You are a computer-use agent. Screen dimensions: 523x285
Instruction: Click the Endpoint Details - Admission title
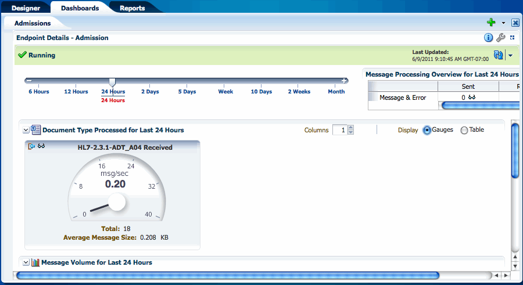[x=62, y=38]
